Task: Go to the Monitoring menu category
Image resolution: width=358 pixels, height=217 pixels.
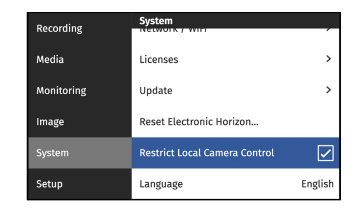Action: pos(61,91)
